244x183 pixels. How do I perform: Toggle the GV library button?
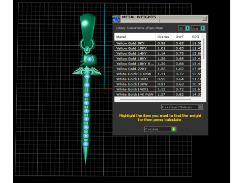pos(184,28)
